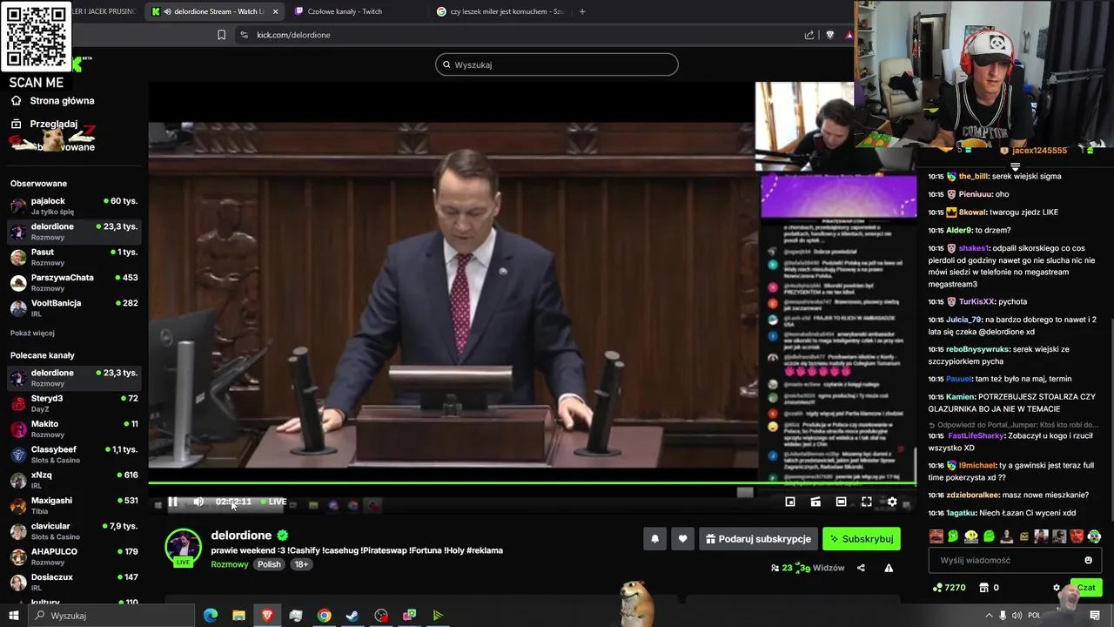Open emoji picker in chat input
Viewport: 1114px width, 627px height.
[x=1088, y=560]
